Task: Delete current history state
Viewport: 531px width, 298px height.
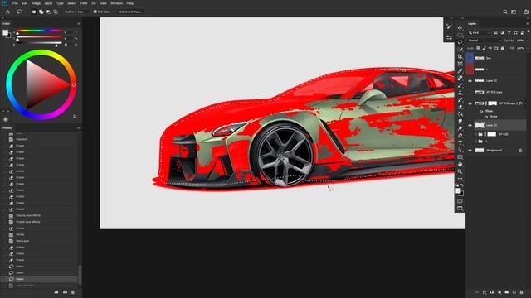Action: pos(73,292)
